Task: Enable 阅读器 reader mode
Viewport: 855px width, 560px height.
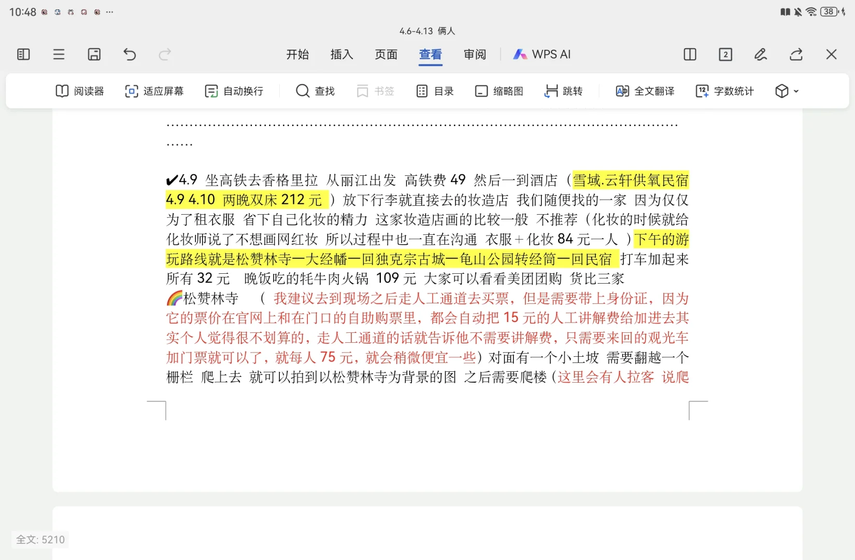Action: click(80, 91)
